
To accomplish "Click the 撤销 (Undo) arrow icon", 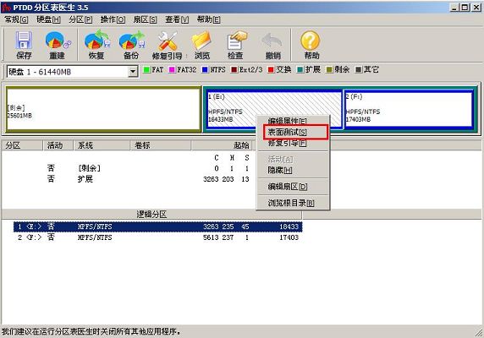I will coord(272,41).
